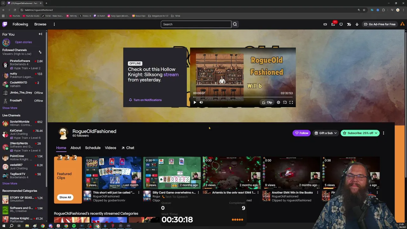Open Software and G... recommended category
The height and width of the screenshot is (229, 407).
pos(23,210)
